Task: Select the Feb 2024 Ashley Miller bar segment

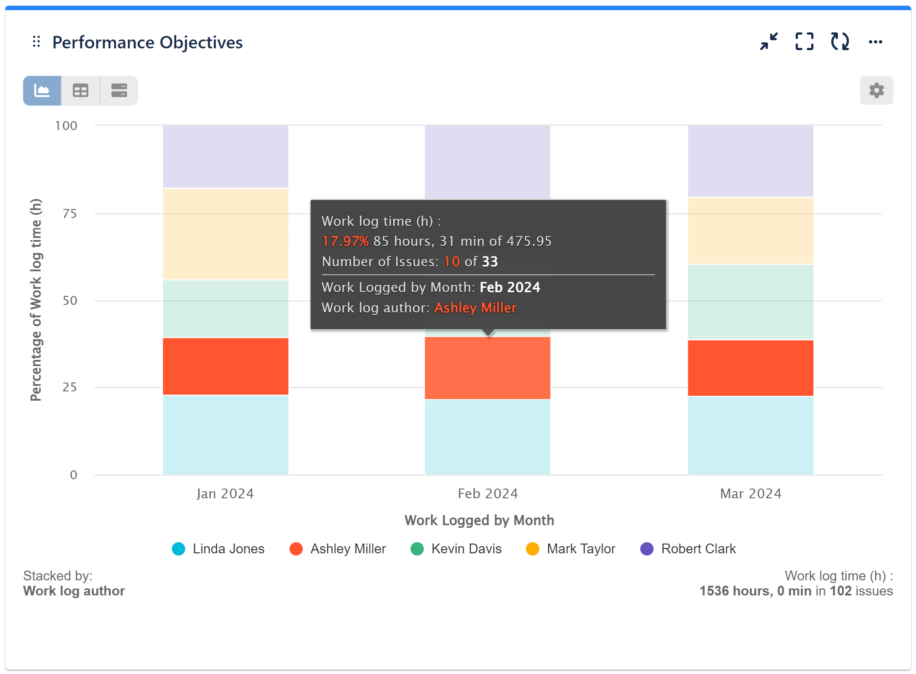Action: coord(487,368)
